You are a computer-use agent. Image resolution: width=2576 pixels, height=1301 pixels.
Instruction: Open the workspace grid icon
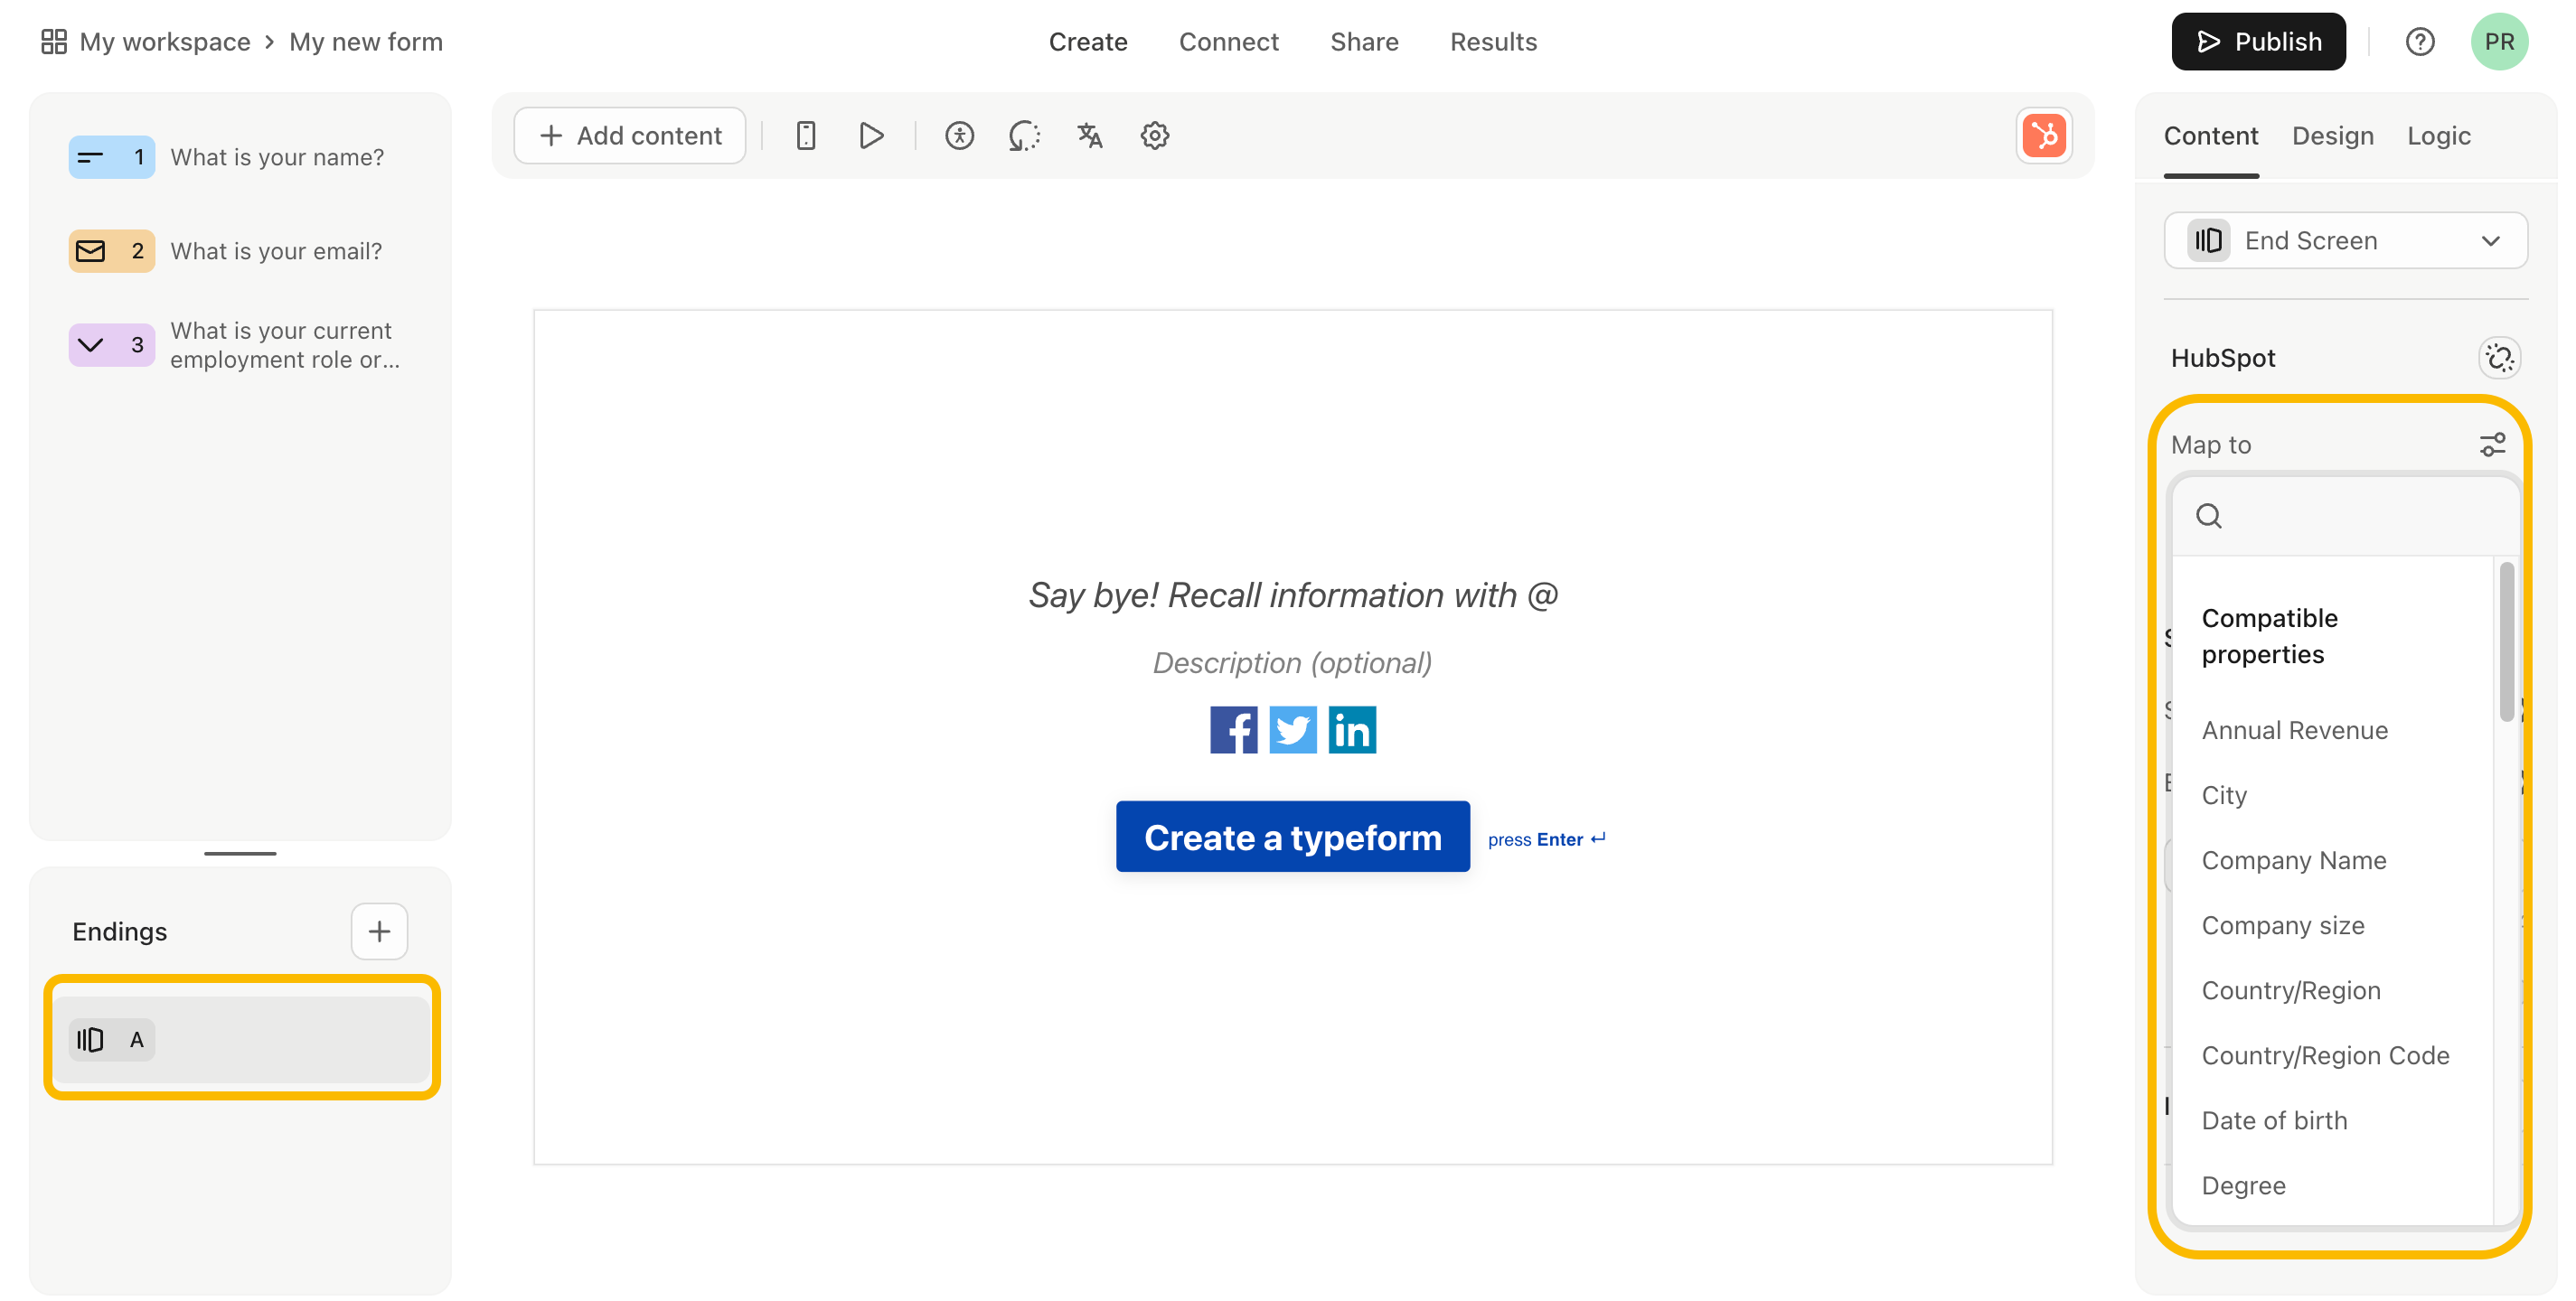click(x=54, y=42)
